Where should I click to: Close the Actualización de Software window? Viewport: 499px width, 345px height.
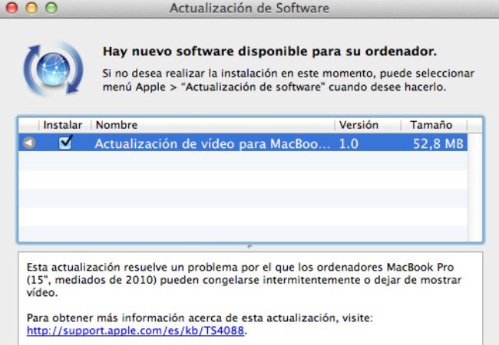coord(16,8)
